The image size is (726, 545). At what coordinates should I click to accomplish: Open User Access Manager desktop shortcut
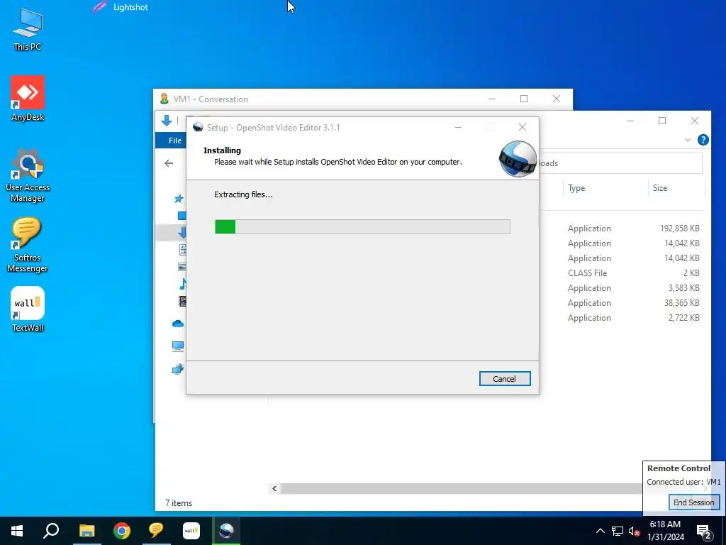click(x=28, y=175)
